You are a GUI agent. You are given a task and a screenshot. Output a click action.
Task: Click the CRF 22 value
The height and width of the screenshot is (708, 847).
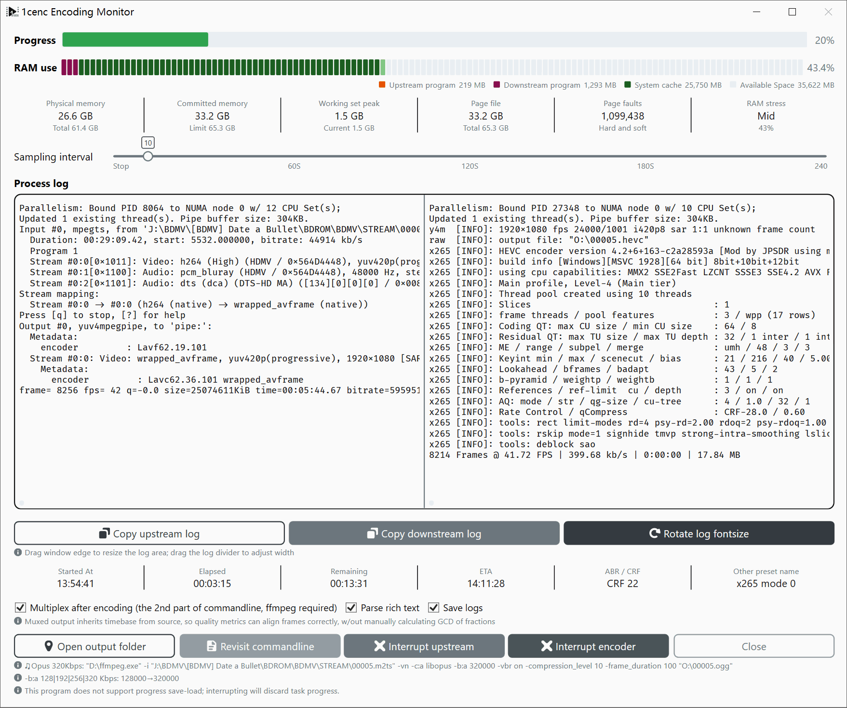pyautogui.click(x=622, y=584)
